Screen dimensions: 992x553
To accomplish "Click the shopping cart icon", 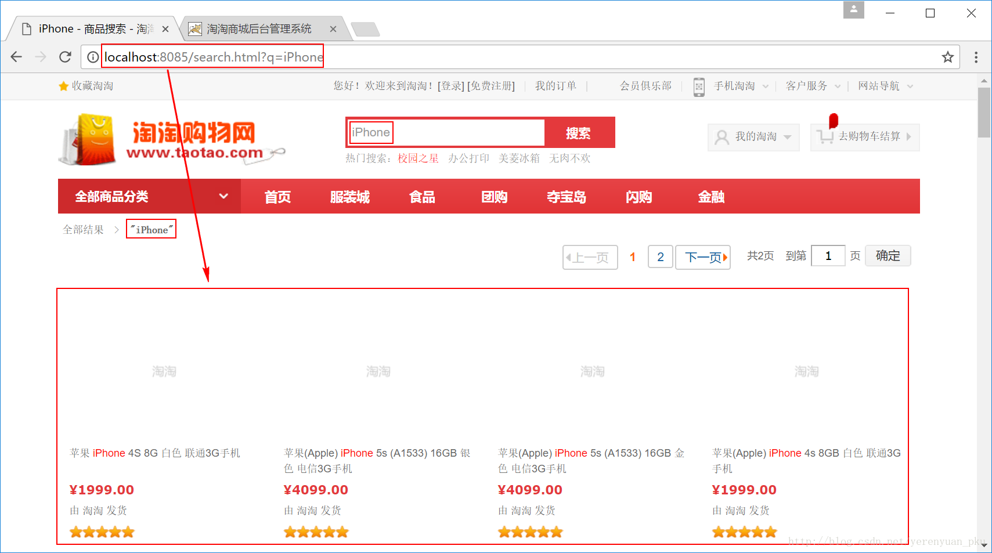I will coord(824,137).
